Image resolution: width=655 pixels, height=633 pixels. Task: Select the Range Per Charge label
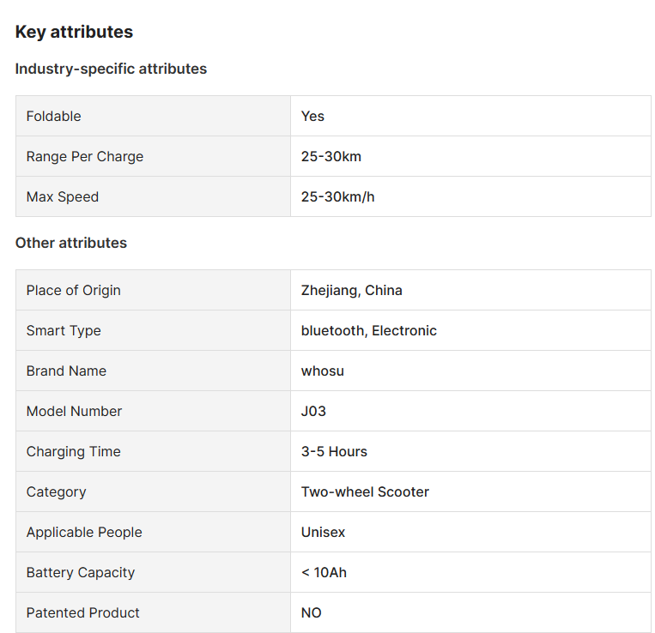[84, 156]
